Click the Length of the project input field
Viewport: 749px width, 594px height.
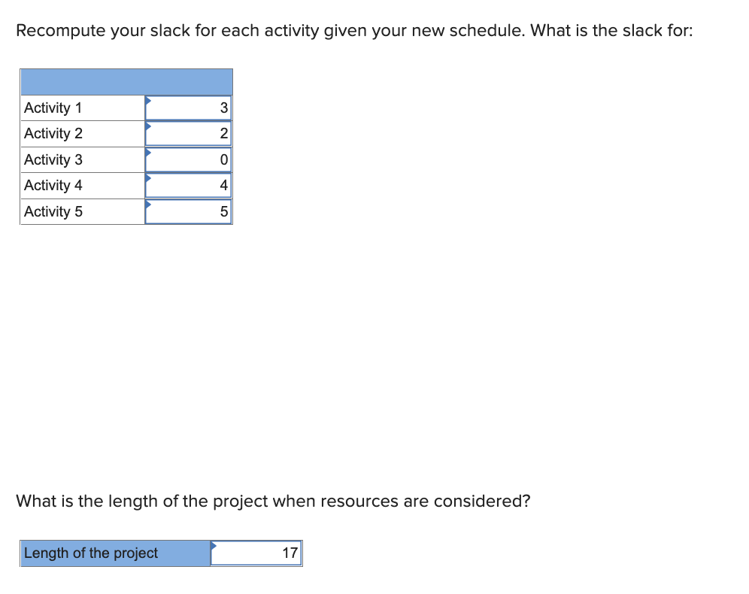pos(256,553)
